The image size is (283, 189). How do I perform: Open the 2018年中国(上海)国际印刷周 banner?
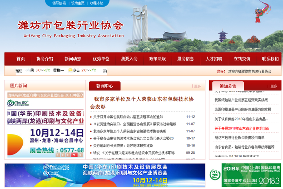point(251,175)
